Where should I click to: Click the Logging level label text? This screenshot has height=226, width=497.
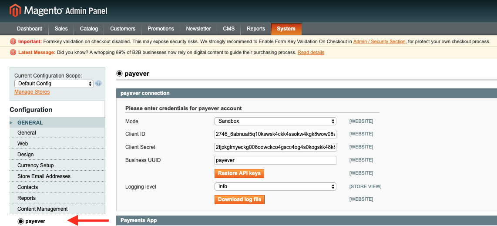click(141, 187)
